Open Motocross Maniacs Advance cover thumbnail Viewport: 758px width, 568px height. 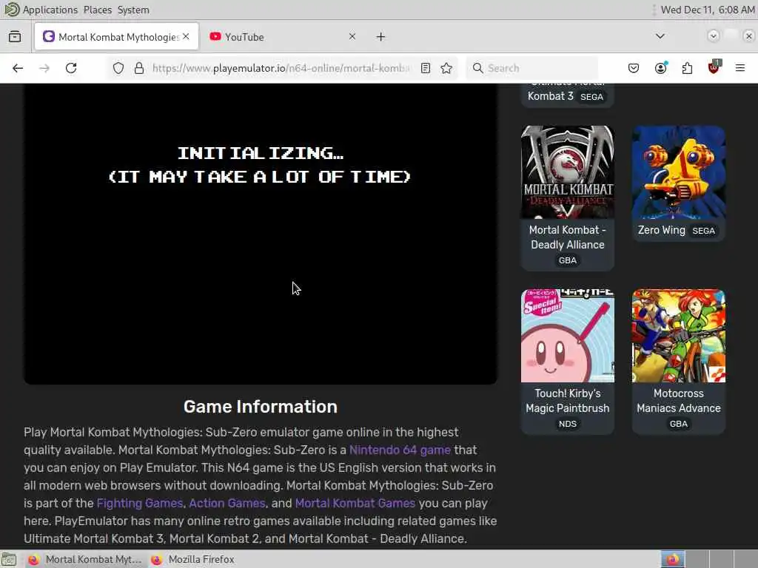coord(679,336)
